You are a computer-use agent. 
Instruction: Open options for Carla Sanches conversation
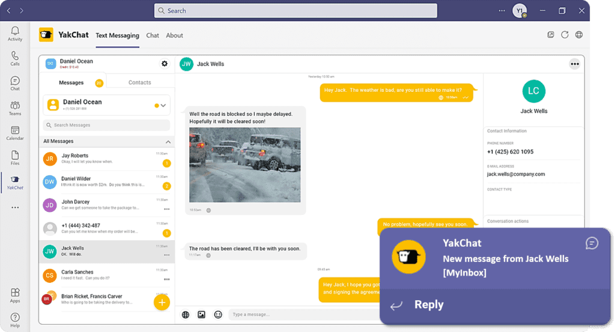pyautogui.click(x=167, y=279)
